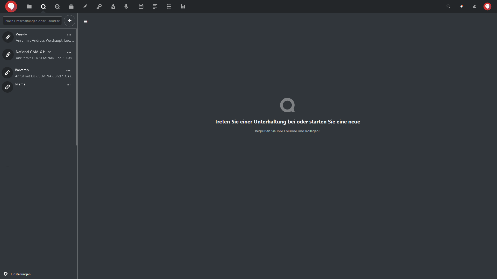
Task: Open the Contacts menu icon
Action: 474,6
